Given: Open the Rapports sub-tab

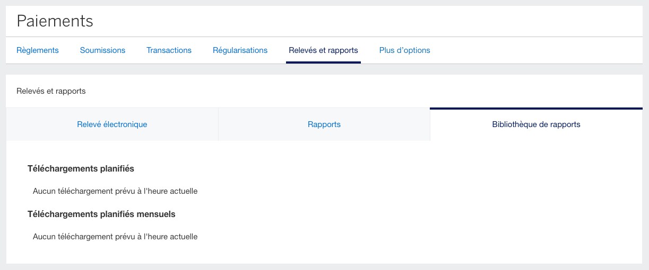Looking at the screenshot, I should (324, 124).
